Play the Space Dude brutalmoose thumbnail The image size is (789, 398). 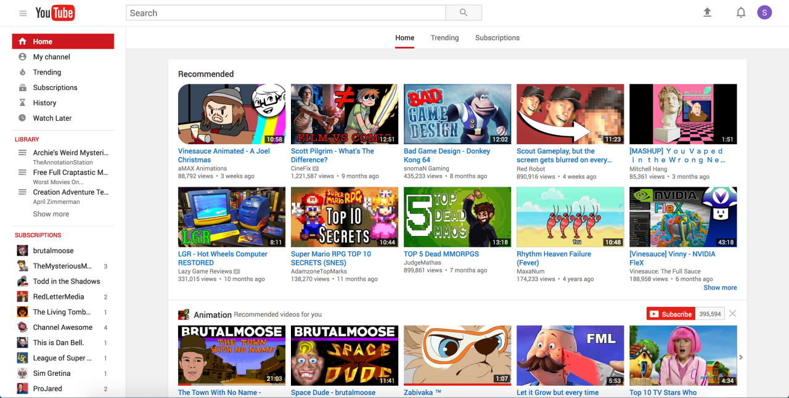click(x=345, y=355)
